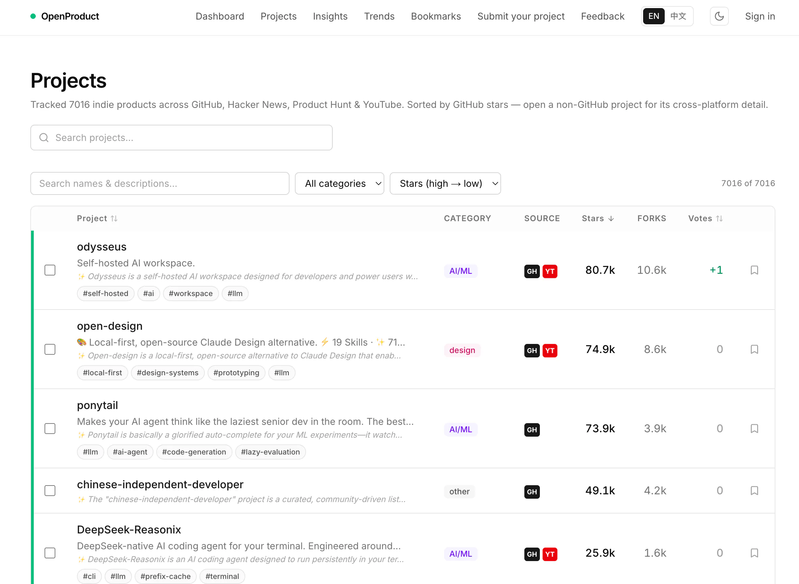Bookmark the open-design project
Image resolution: width=799 pixels, height=584 pixels.
click(754, 349)
